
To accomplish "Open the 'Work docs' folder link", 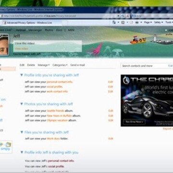I will click(53, 138).
